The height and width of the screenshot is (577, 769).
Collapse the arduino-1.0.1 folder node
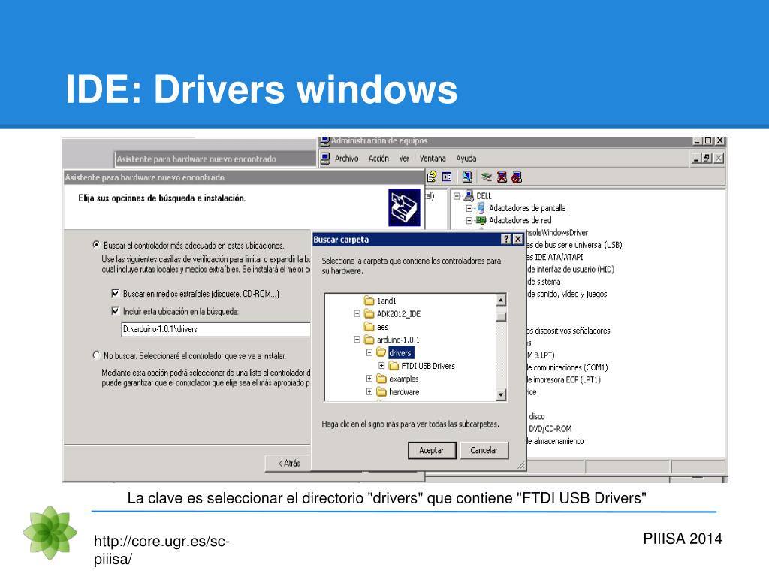point(357,340)
